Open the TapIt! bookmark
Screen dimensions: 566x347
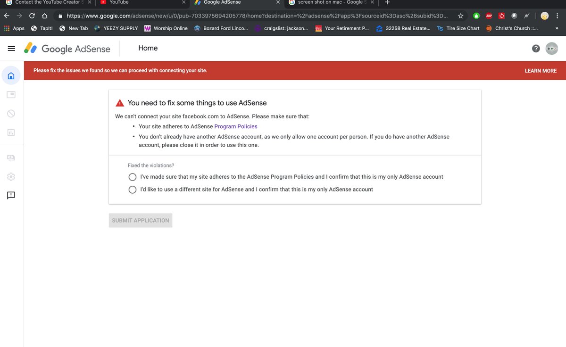pos(42,28)
